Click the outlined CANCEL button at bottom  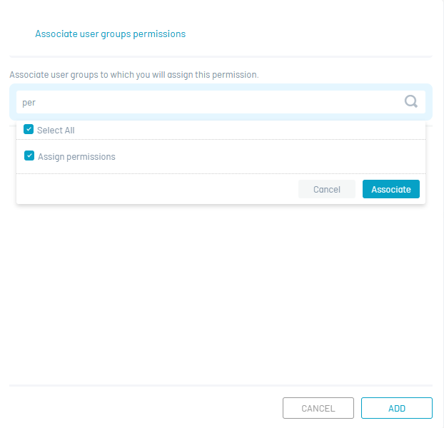[318, 408]
